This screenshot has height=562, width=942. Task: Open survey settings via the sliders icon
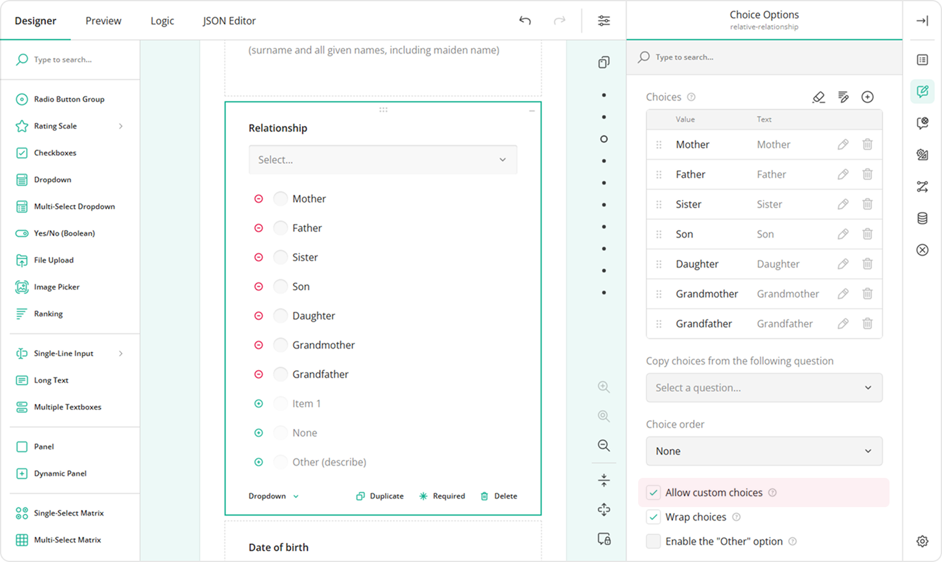(603, 20)
